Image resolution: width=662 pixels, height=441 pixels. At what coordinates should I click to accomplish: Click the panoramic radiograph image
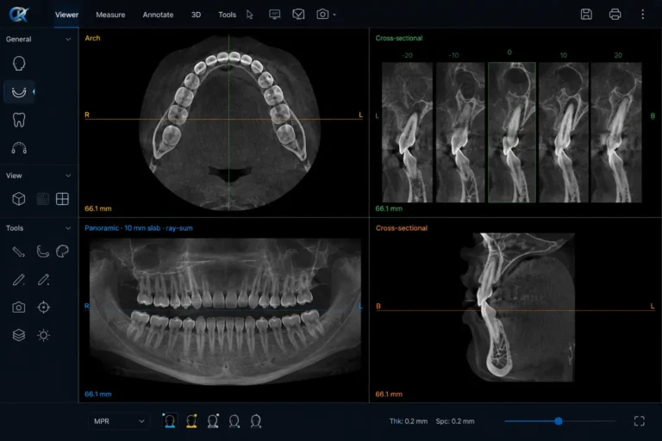pos(225,312)
